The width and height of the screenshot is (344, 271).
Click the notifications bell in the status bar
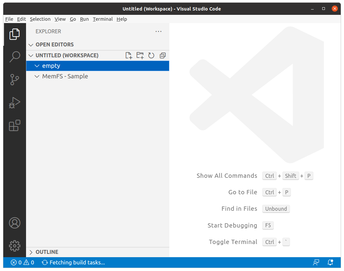pyautogui.click(x=330, y=262)
